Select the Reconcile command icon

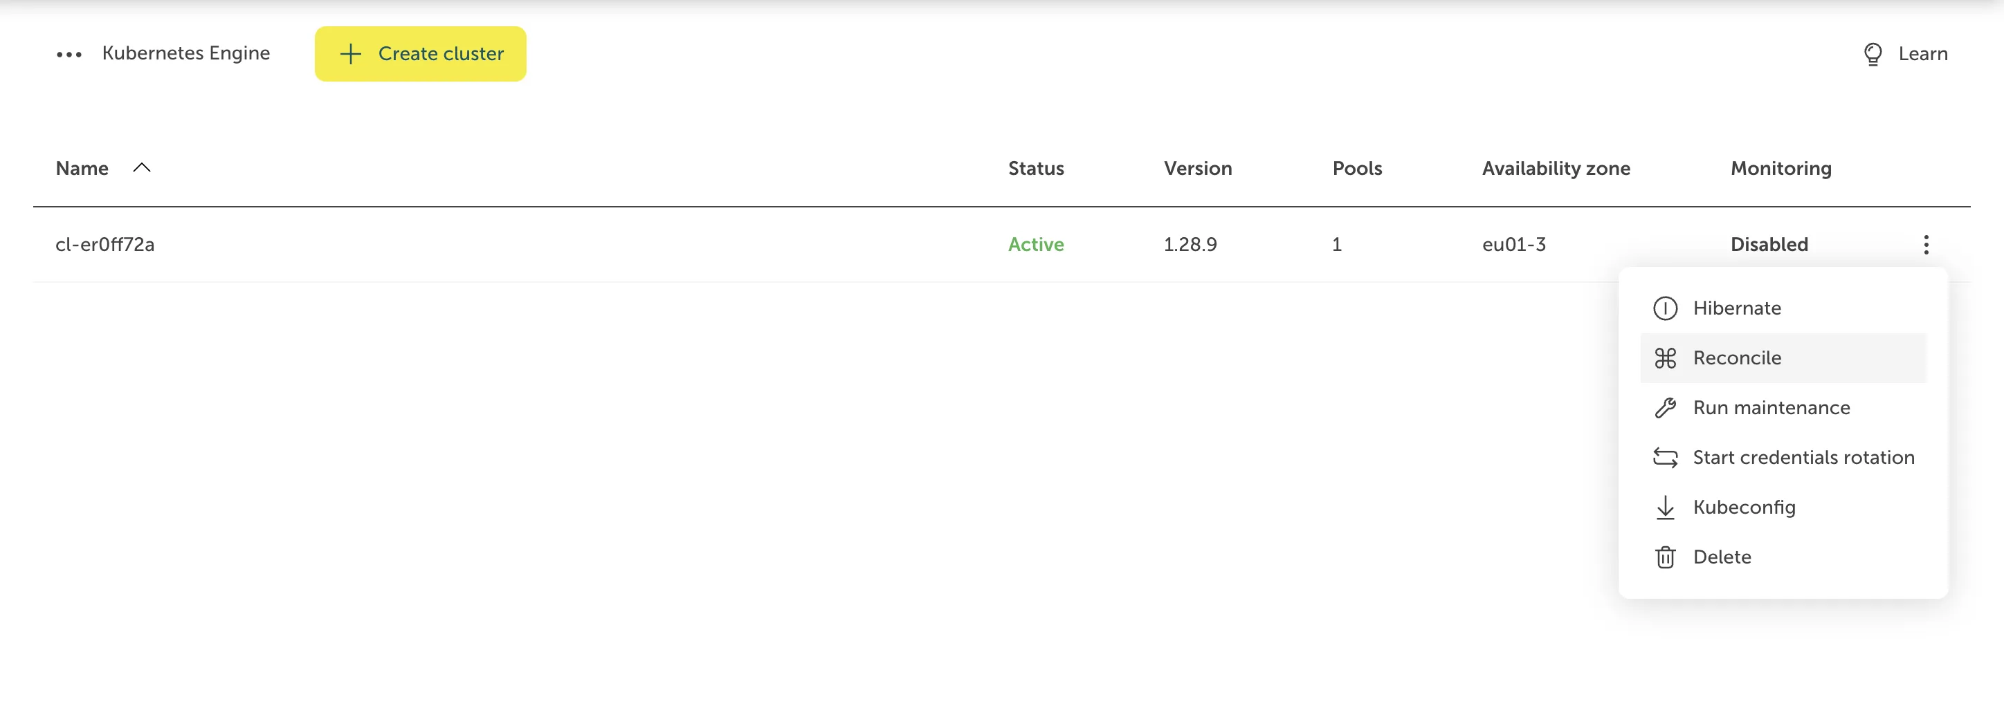pos(1666,357)
